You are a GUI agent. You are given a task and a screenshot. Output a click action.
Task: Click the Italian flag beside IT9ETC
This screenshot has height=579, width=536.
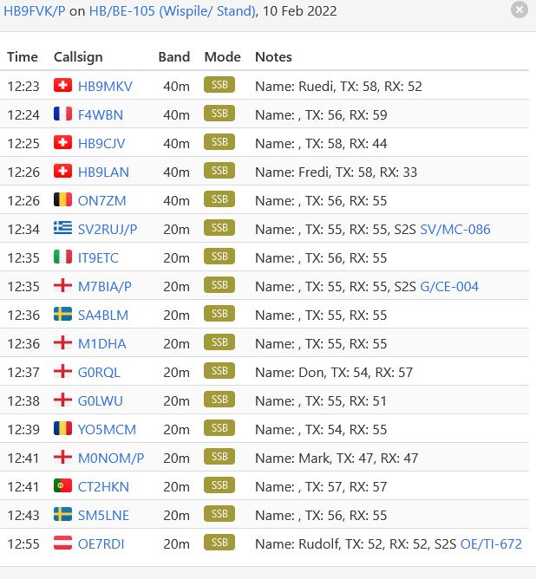62,257
